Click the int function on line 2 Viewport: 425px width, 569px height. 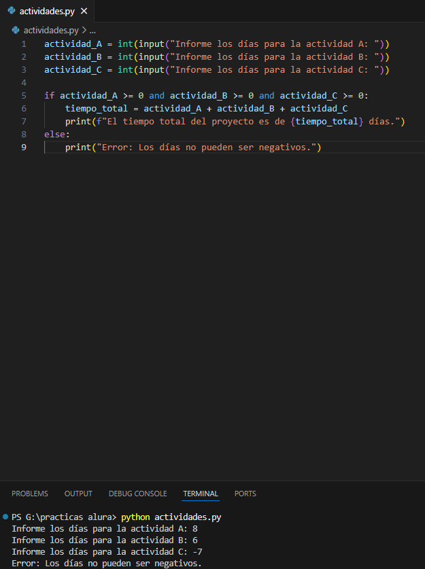click(125, 57)
